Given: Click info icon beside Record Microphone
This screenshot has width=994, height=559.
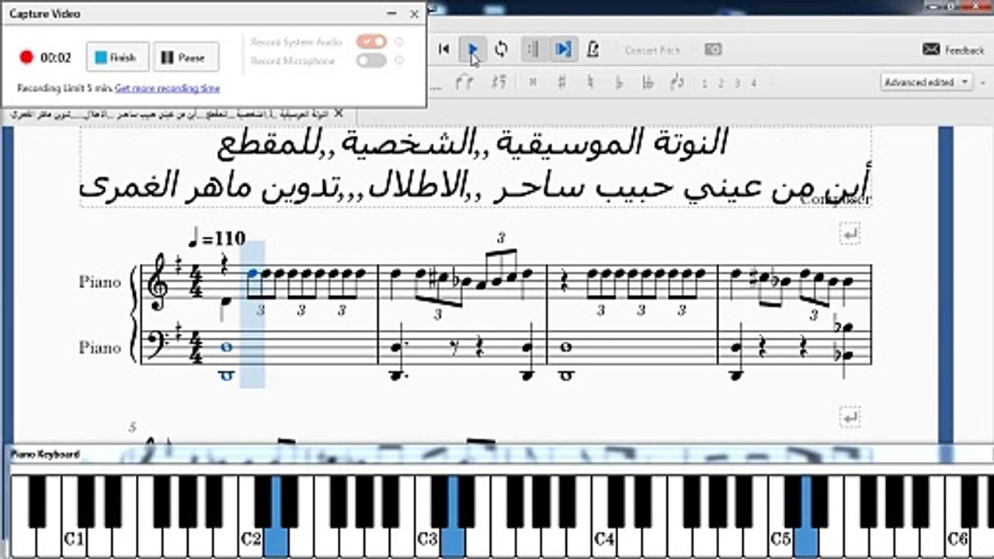Looking at the screenshot, I should [399, 61].
